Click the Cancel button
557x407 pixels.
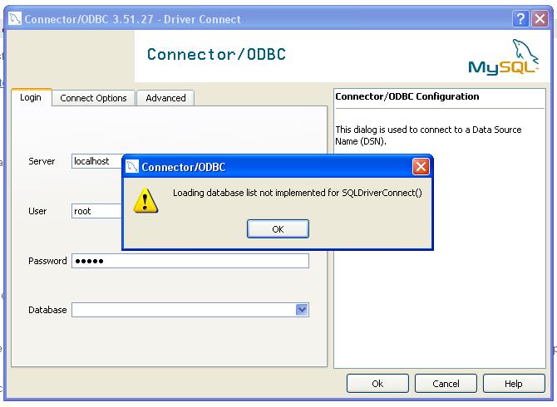446,384
